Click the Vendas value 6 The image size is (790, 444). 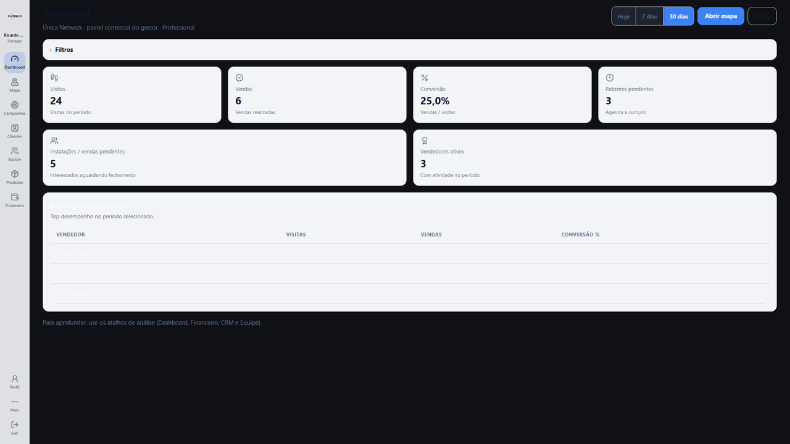tap(238, 101)
